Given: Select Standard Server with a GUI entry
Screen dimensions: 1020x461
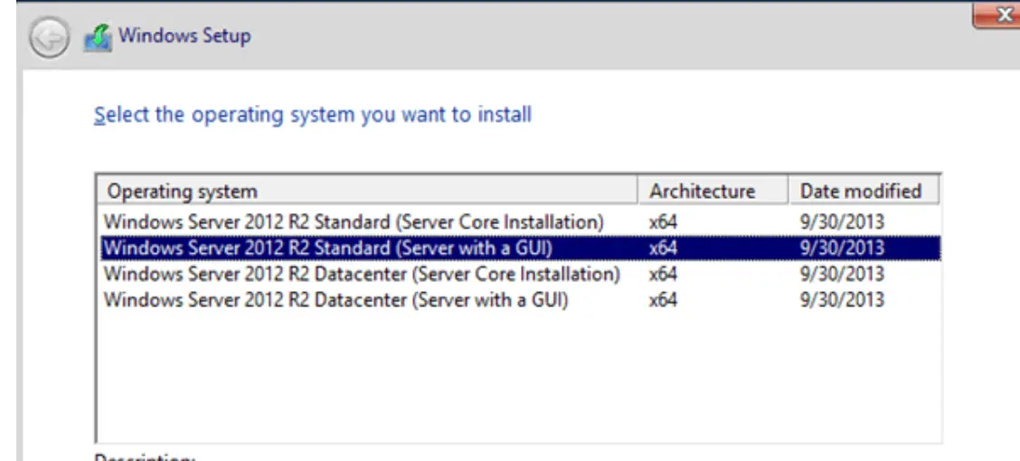Looking at the screenshot, I should click(327, 248).
